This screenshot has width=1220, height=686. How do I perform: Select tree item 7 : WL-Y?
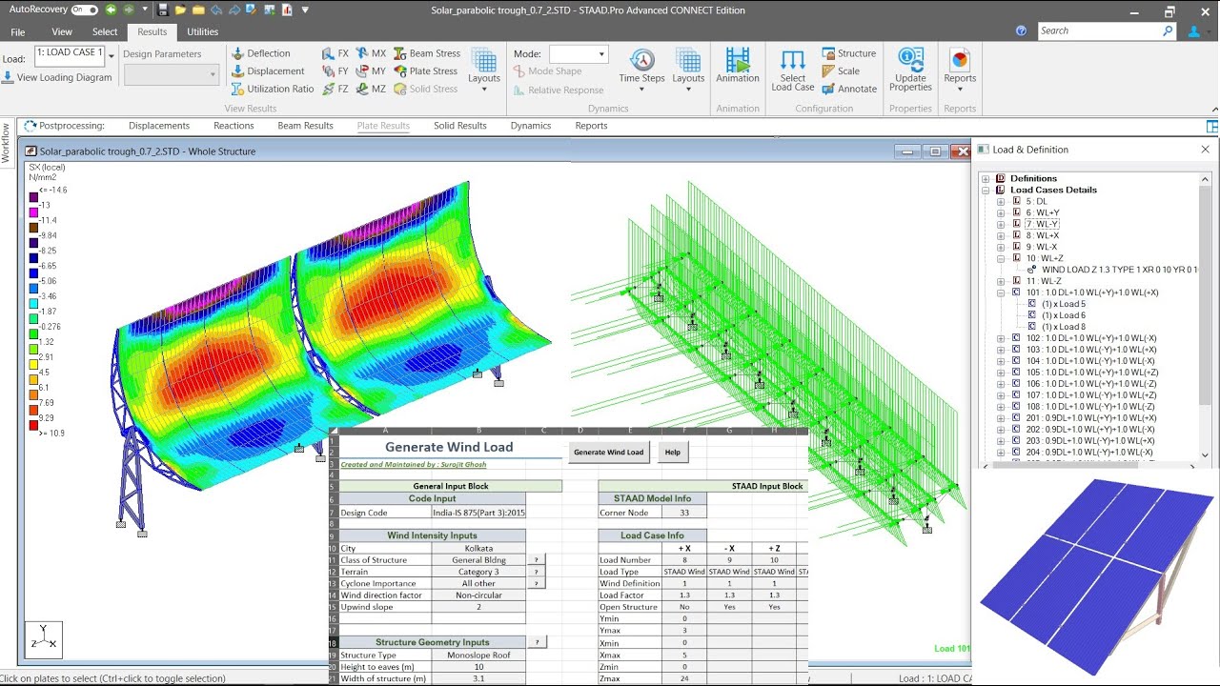tap(1042, 224)
